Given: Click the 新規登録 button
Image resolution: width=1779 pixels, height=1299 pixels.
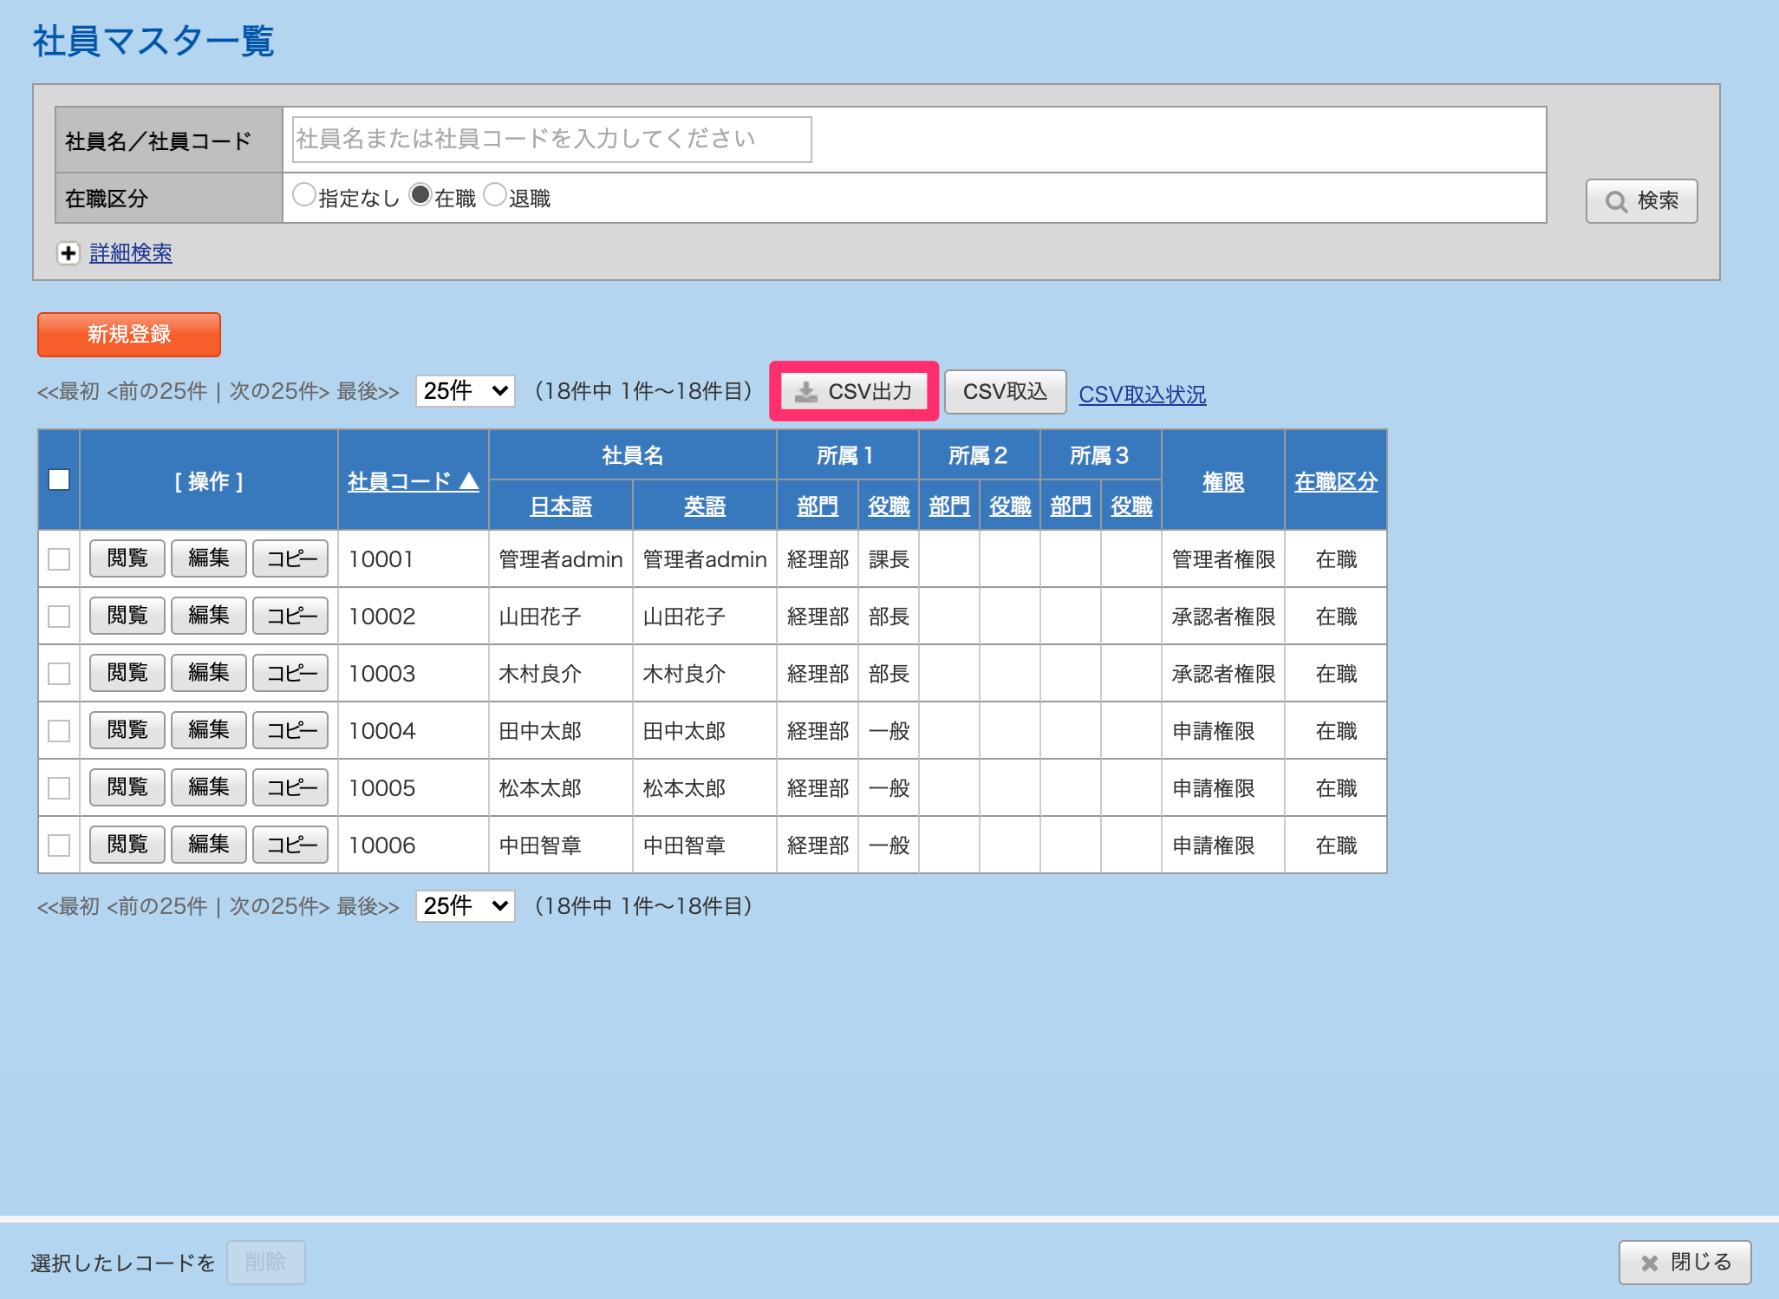Looking at the screenshot, I should [x=129, y=335].
